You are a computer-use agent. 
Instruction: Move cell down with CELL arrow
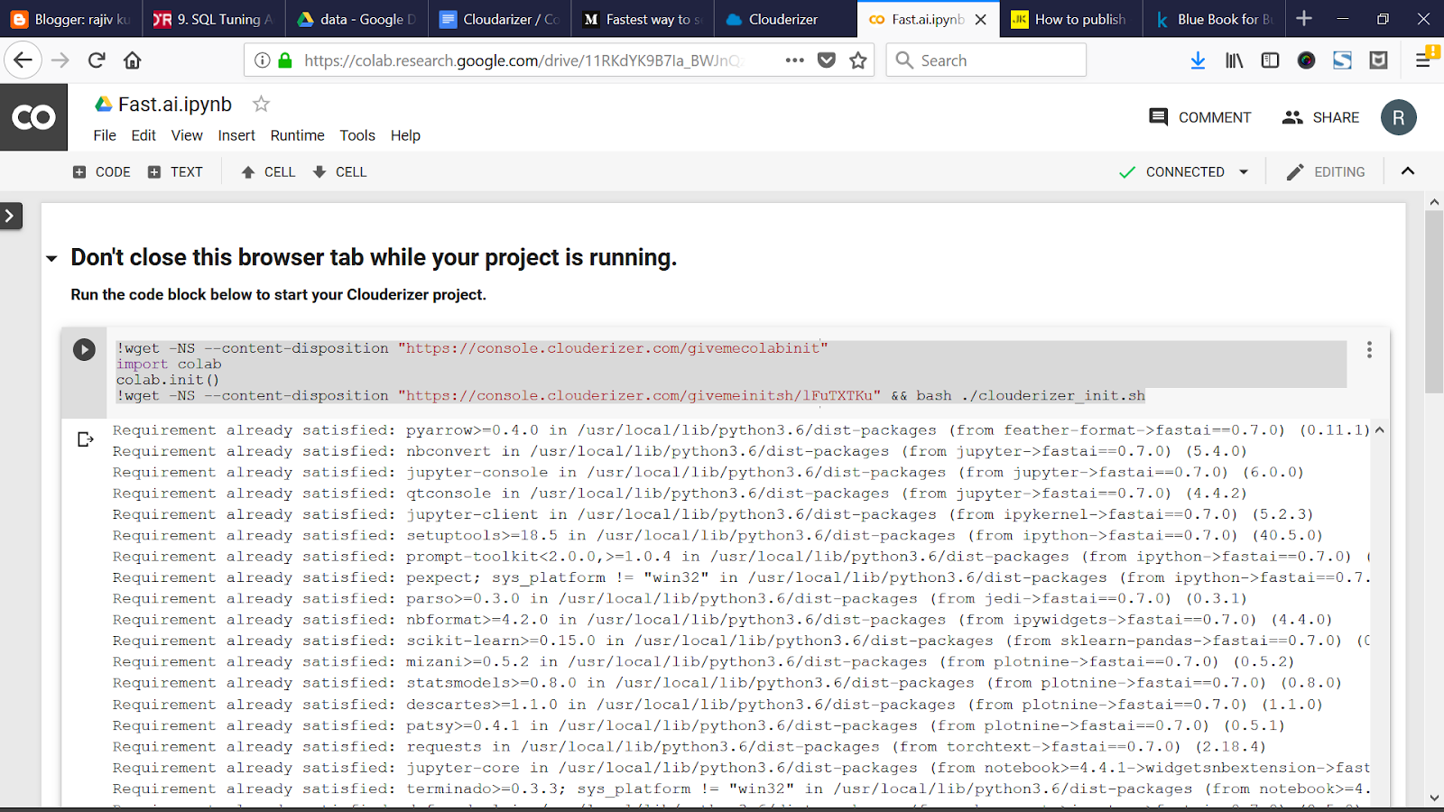pos(339,171)
